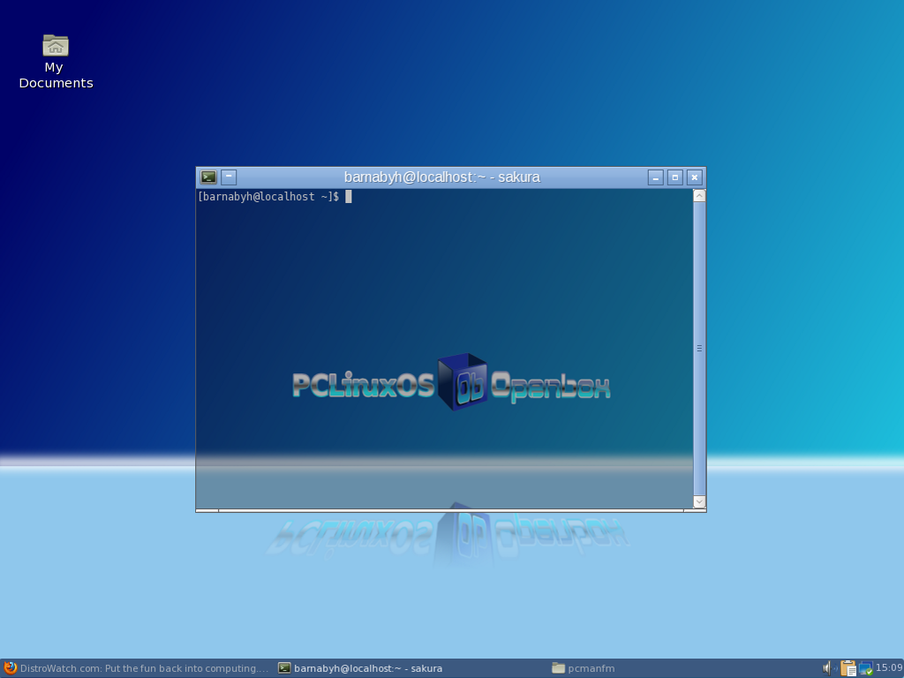Minimize the sakura terminal window
Screen dimensions: 904x678
point(656,177)
